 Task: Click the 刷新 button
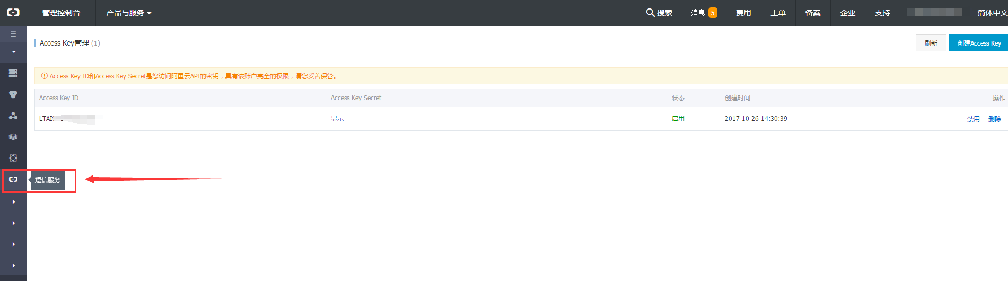(x=931, y=43)
